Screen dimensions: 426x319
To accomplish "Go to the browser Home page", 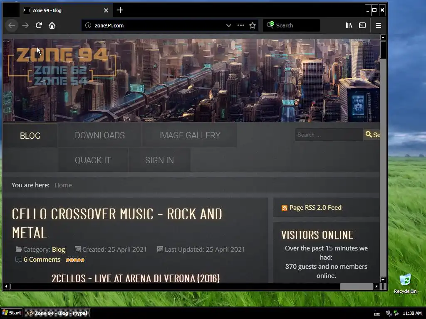I will pyautogui.click(x=52, y=25).
